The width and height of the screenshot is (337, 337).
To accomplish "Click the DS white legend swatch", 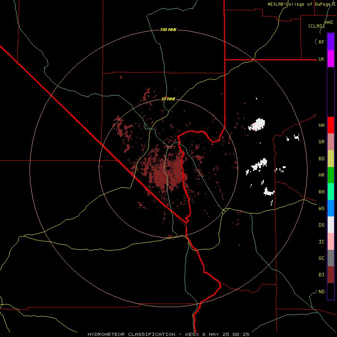I will [331, 225].
